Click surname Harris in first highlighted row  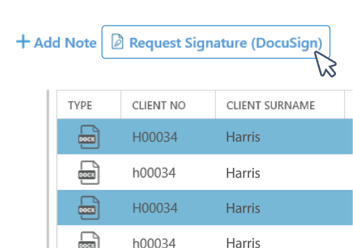pos(243,137)
